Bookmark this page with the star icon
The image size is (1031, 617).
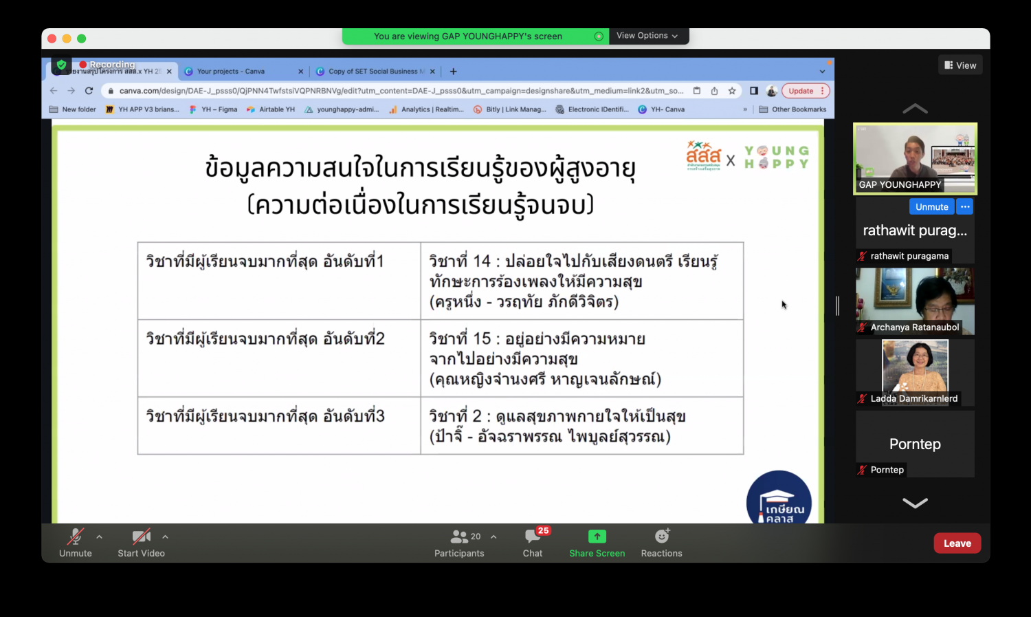point(732,91)
